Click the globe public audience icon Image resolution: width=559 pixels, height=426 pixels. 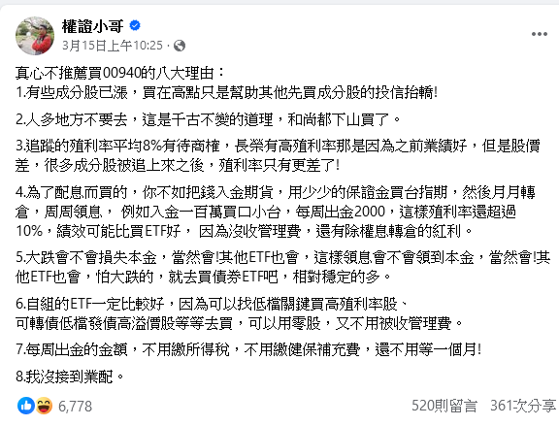180,46
